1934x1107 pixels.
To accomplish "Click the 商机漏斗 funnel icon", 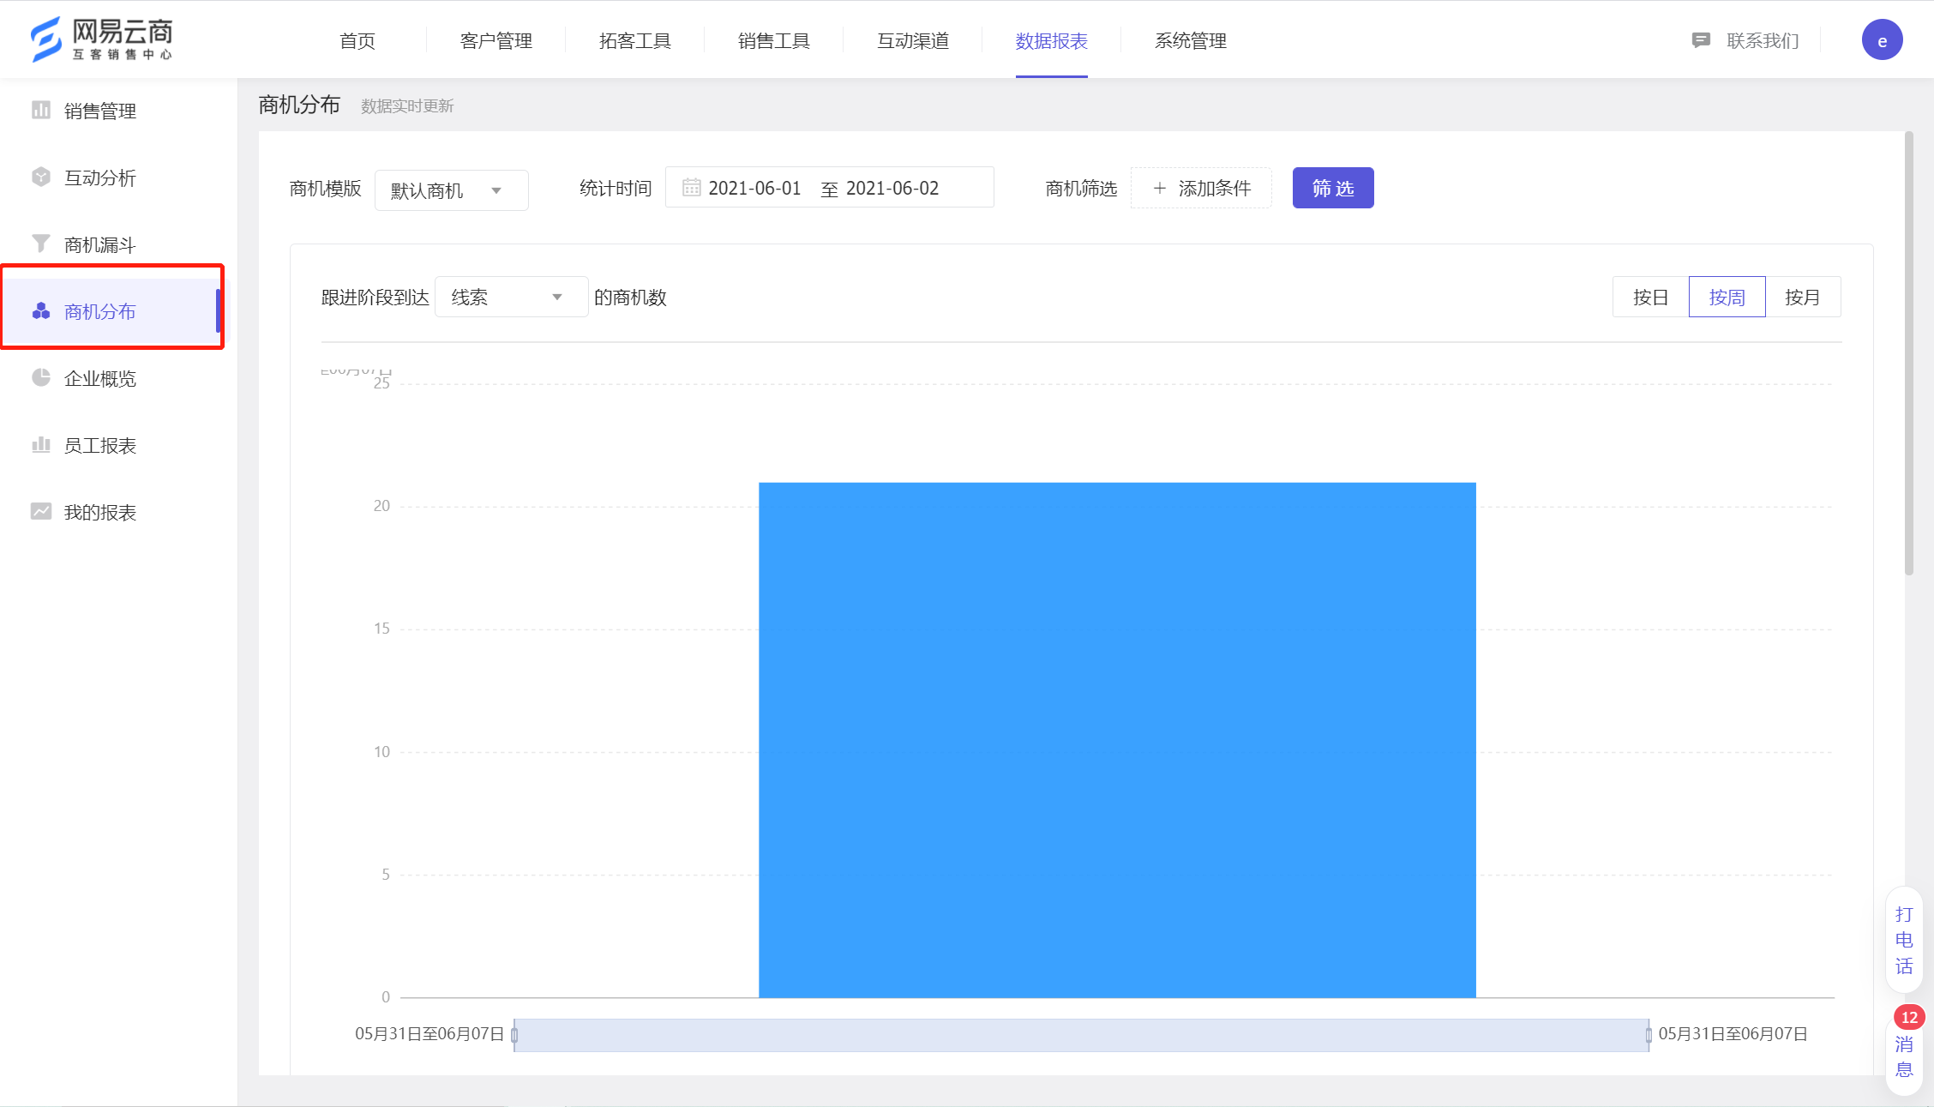I will coord(40,244).
